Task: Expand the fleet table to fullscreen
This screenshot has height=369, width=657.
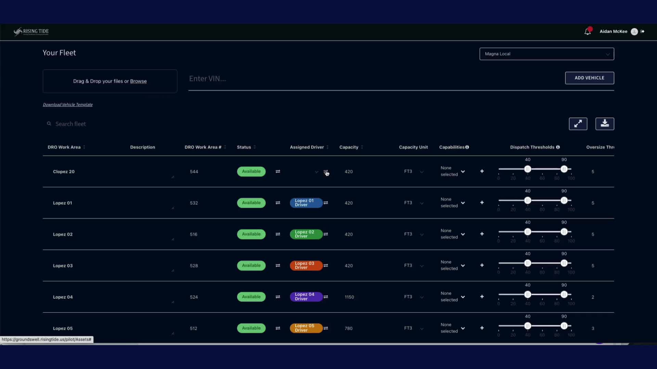Action: point(578,124)
